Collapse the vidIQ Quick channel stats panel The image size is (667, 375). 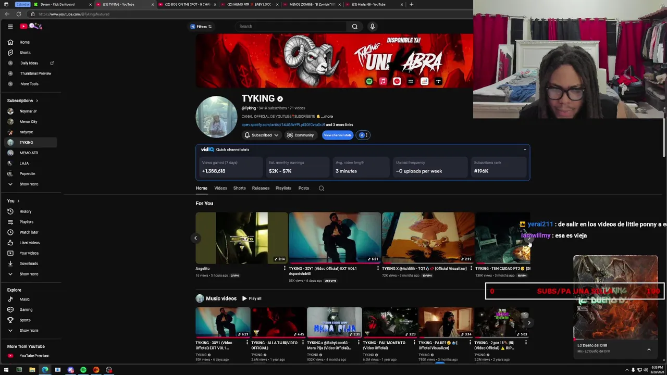point(525,149)
